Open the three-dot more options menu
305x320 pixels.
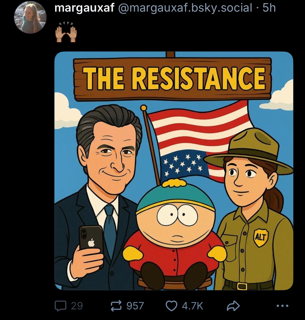pyautogui.click(x=282, y=306)
